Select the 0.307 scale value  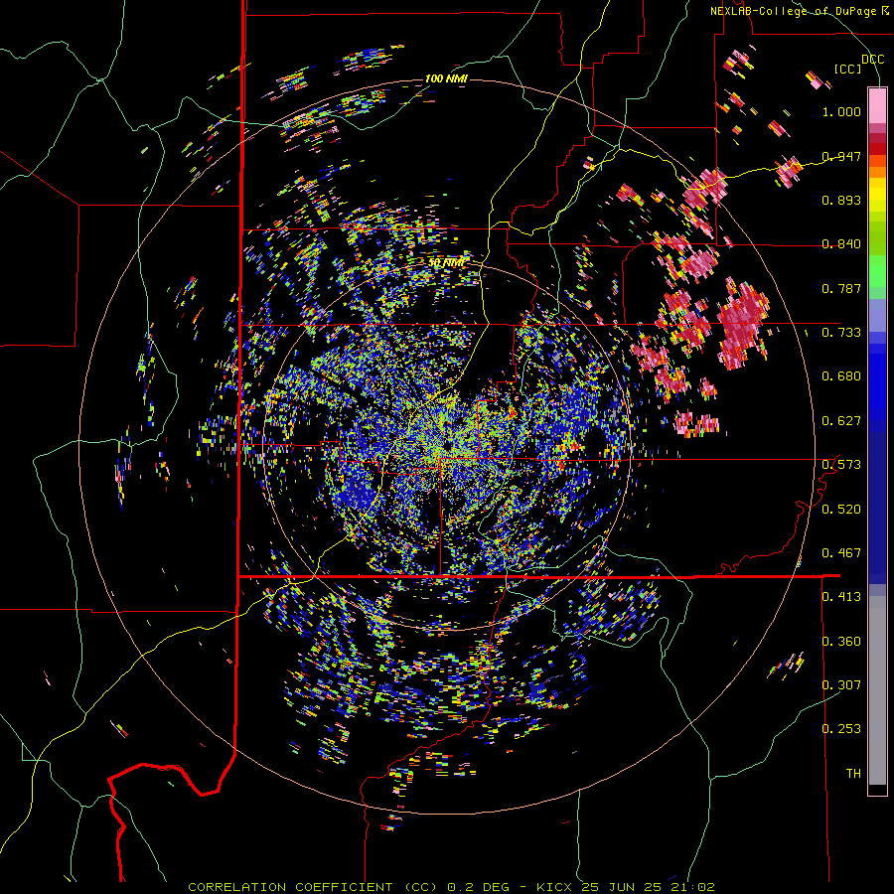[x=841, y=684]
